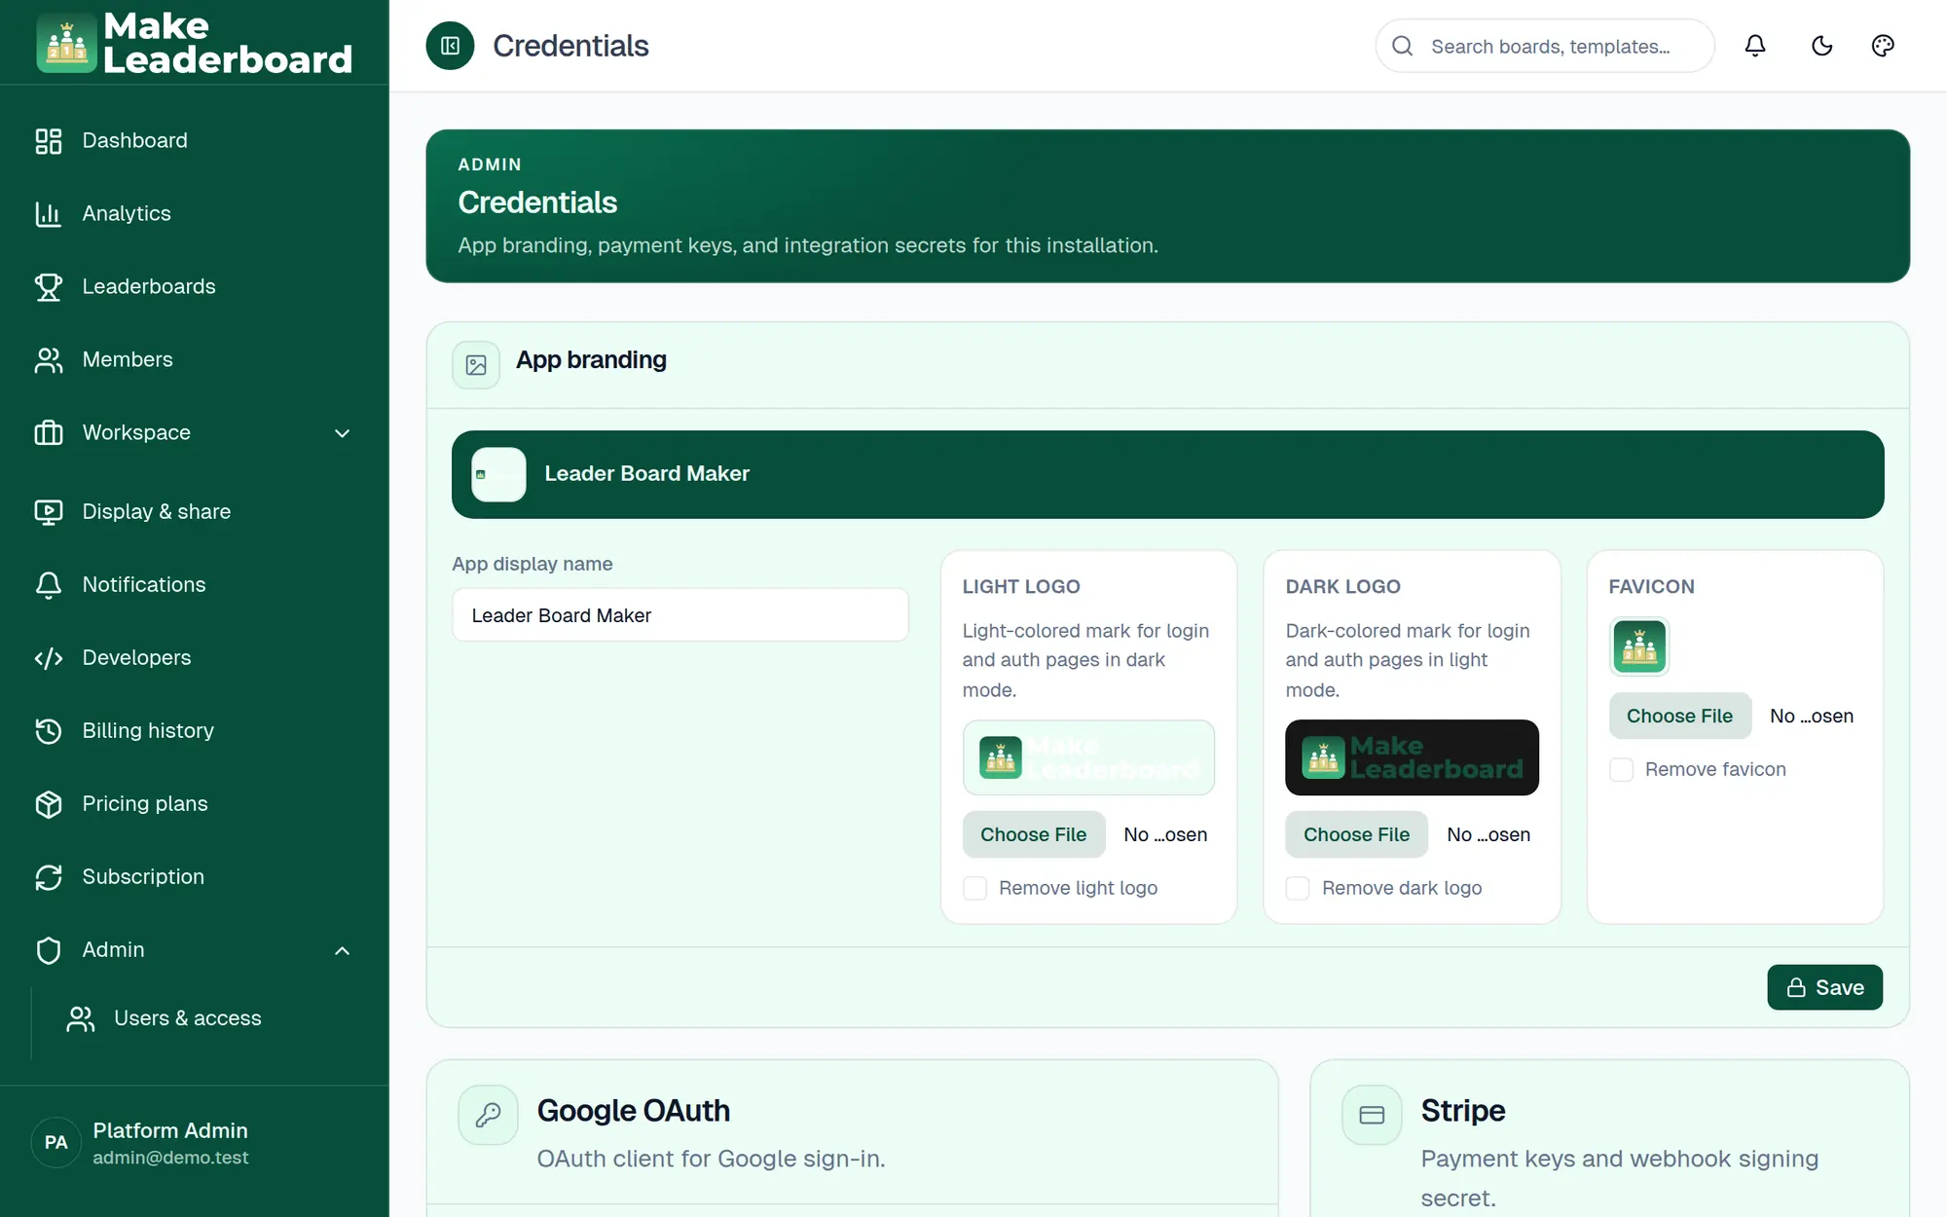Click the dark logo preview image
The image size is (1947, 1217).
(x=1412, y=757)
